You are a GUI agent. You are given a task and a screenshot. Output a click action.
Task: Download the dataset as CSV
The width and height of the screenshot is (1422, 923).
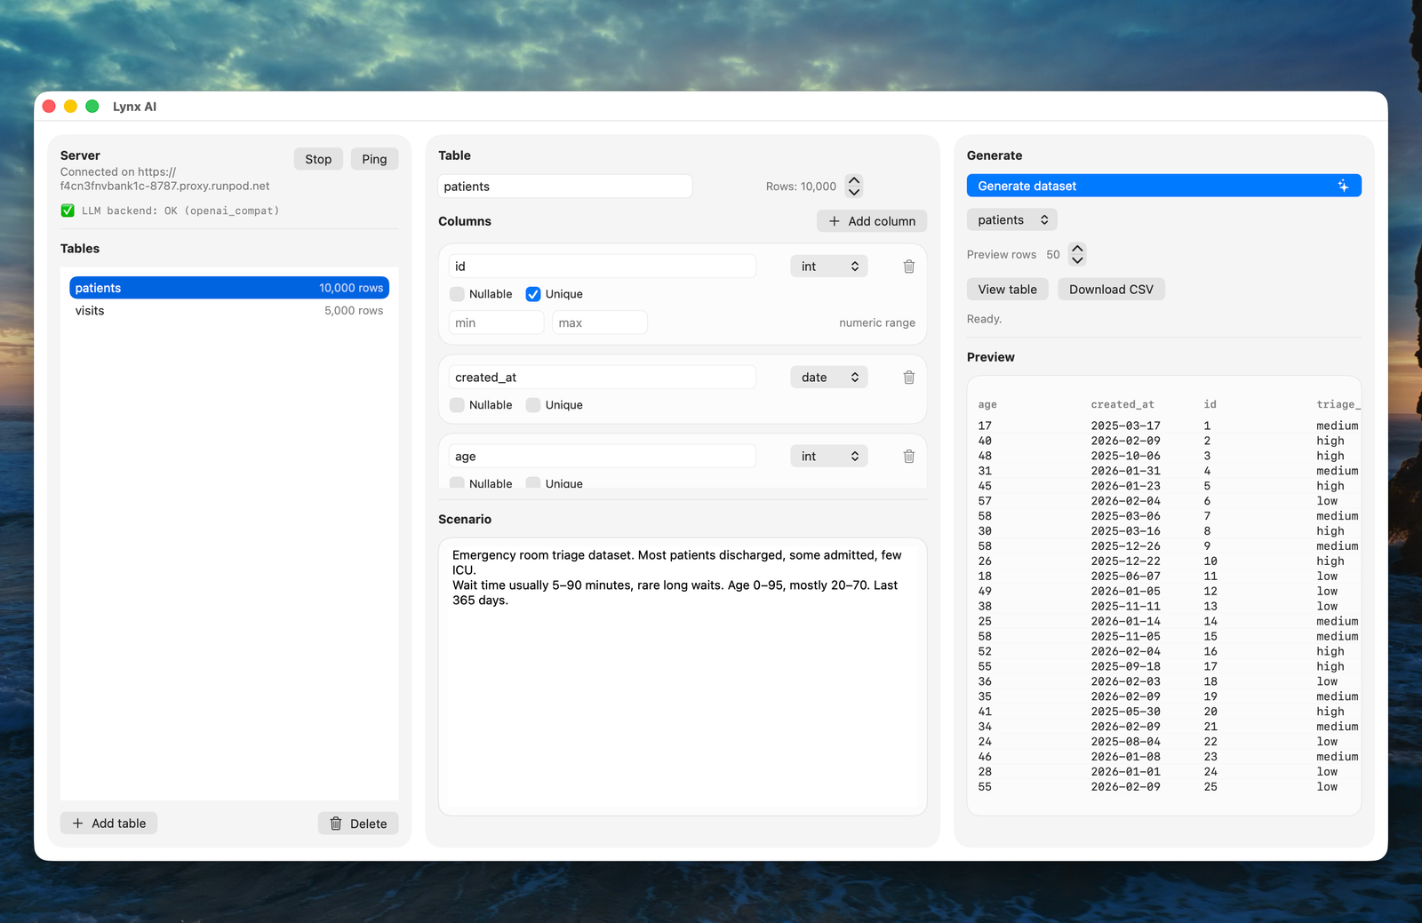point(1111,289)
